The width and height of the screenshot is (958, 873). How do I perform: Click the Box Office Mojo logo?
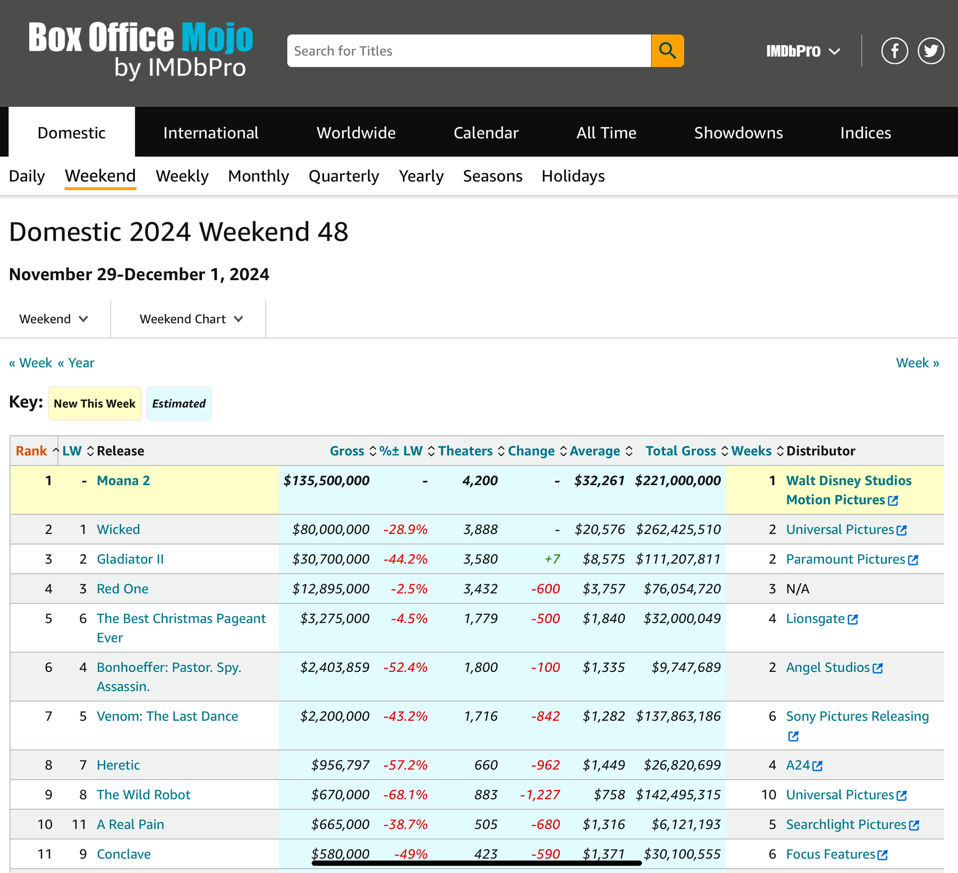[x=141, y=51]
